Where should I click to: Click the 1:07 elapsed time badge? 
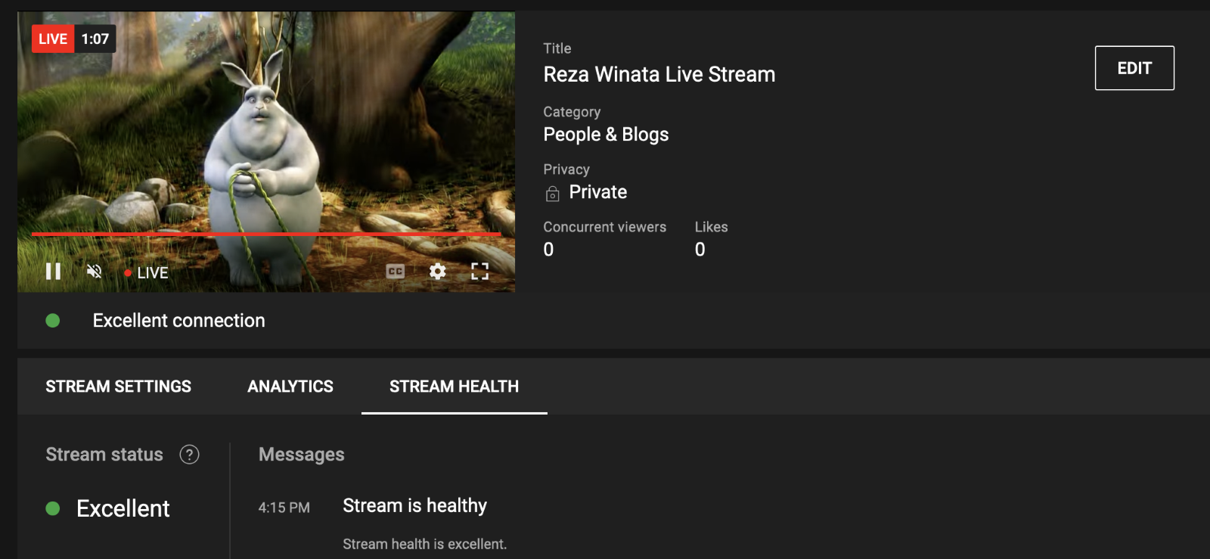(95, 39)
